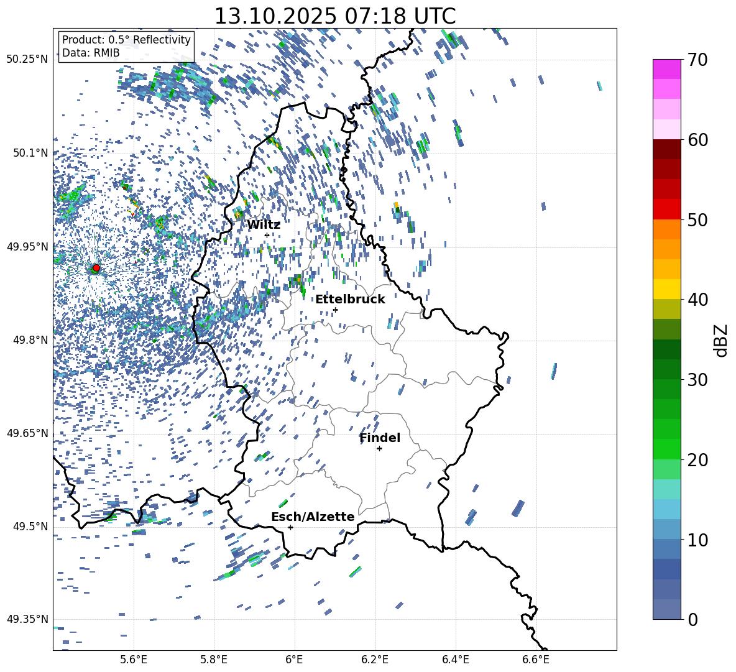The width and height of the screenshot is (736, 672).
Task: Pick the dark maroon swatch below 60
Action: 667,149
